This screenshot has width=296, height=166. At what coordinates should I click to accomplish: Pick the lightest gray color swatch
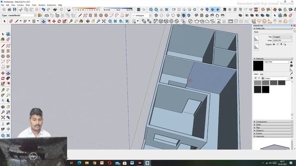258,83
